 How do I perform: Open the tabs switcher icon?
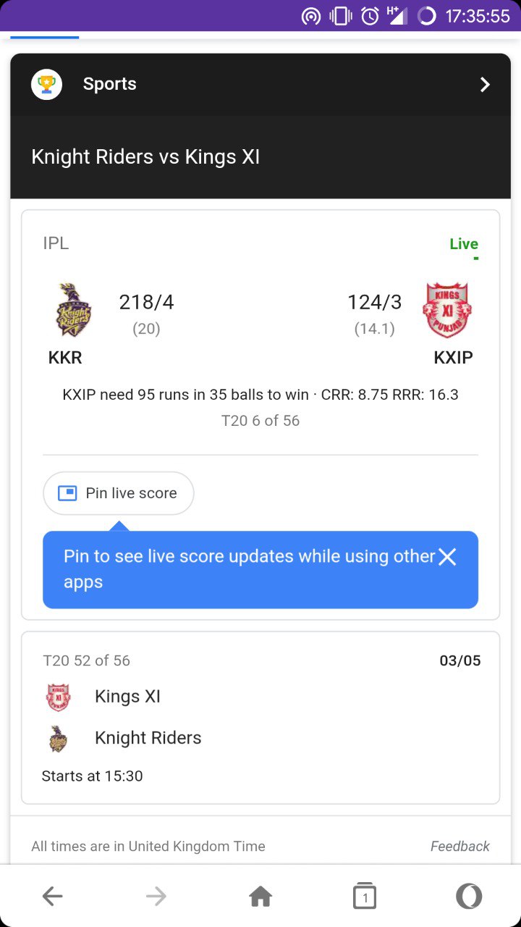(x=365, y=897)
